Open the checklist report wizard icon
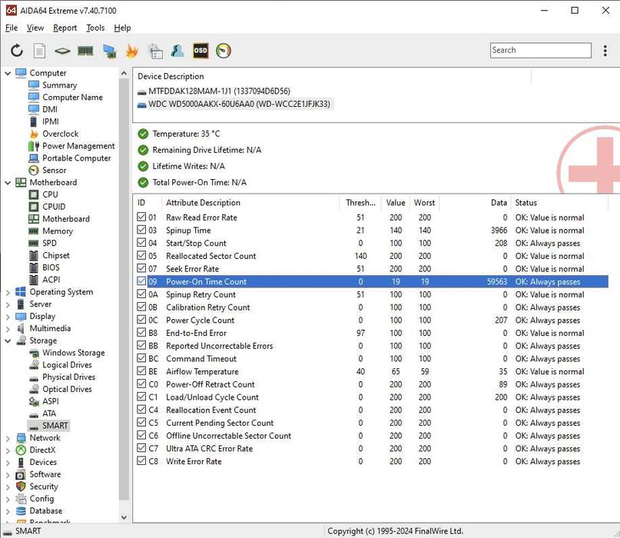620x538 pixels. [x=155, y=51]
